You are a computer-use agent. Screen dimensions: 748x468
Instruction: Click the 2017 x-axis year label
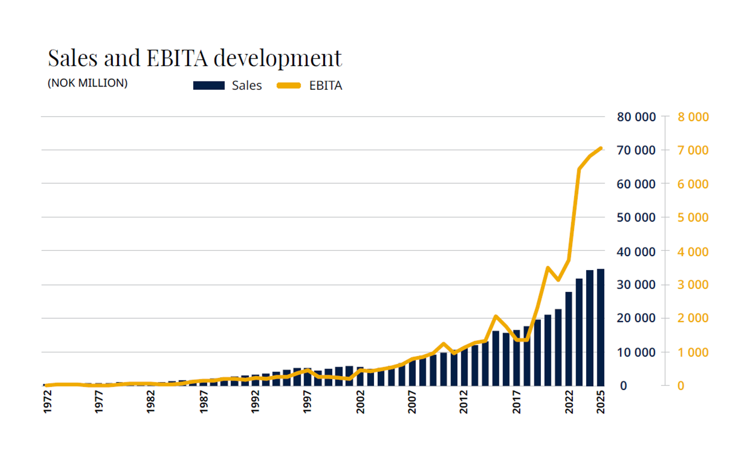pos(516,402)
